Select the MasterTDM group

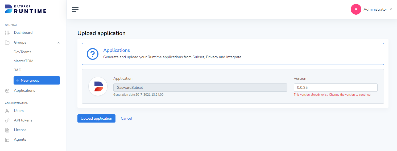click(x=23, y=61)
